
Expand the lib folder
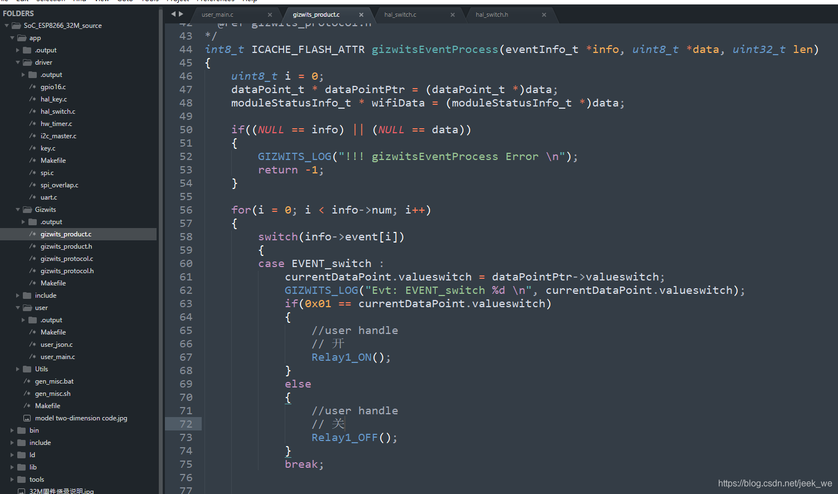click(x=12, y=467)
